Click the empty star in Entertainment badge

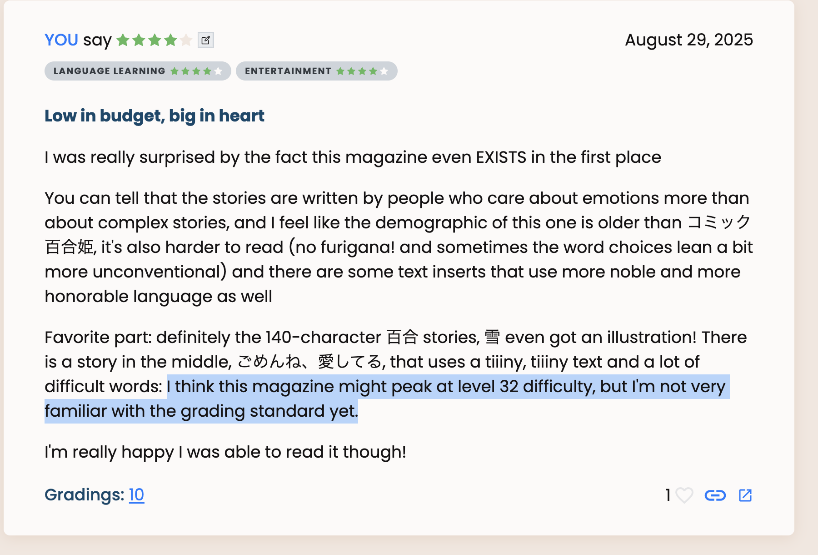click(384, 71)
